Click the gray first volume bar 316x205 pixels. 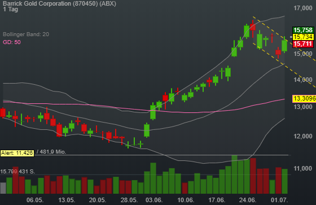[3, 188]
